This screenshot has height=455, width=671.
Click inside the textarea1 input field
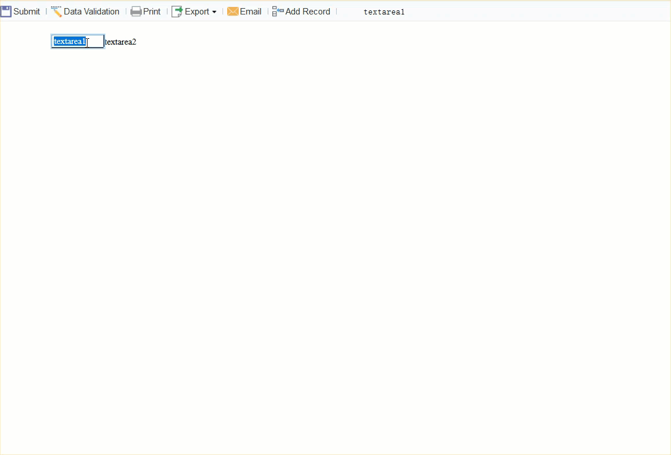pyautogui.click(x=77, y=41)
